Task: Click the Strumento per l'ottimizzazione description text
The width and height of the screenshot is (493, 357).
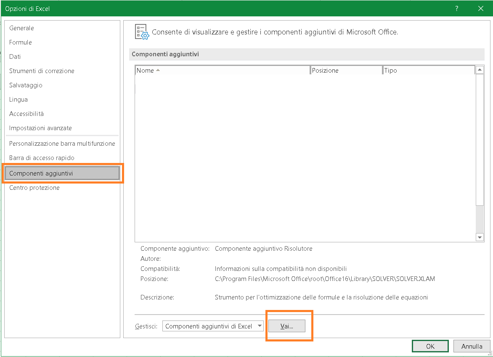Action: click(x=321, y=297)
